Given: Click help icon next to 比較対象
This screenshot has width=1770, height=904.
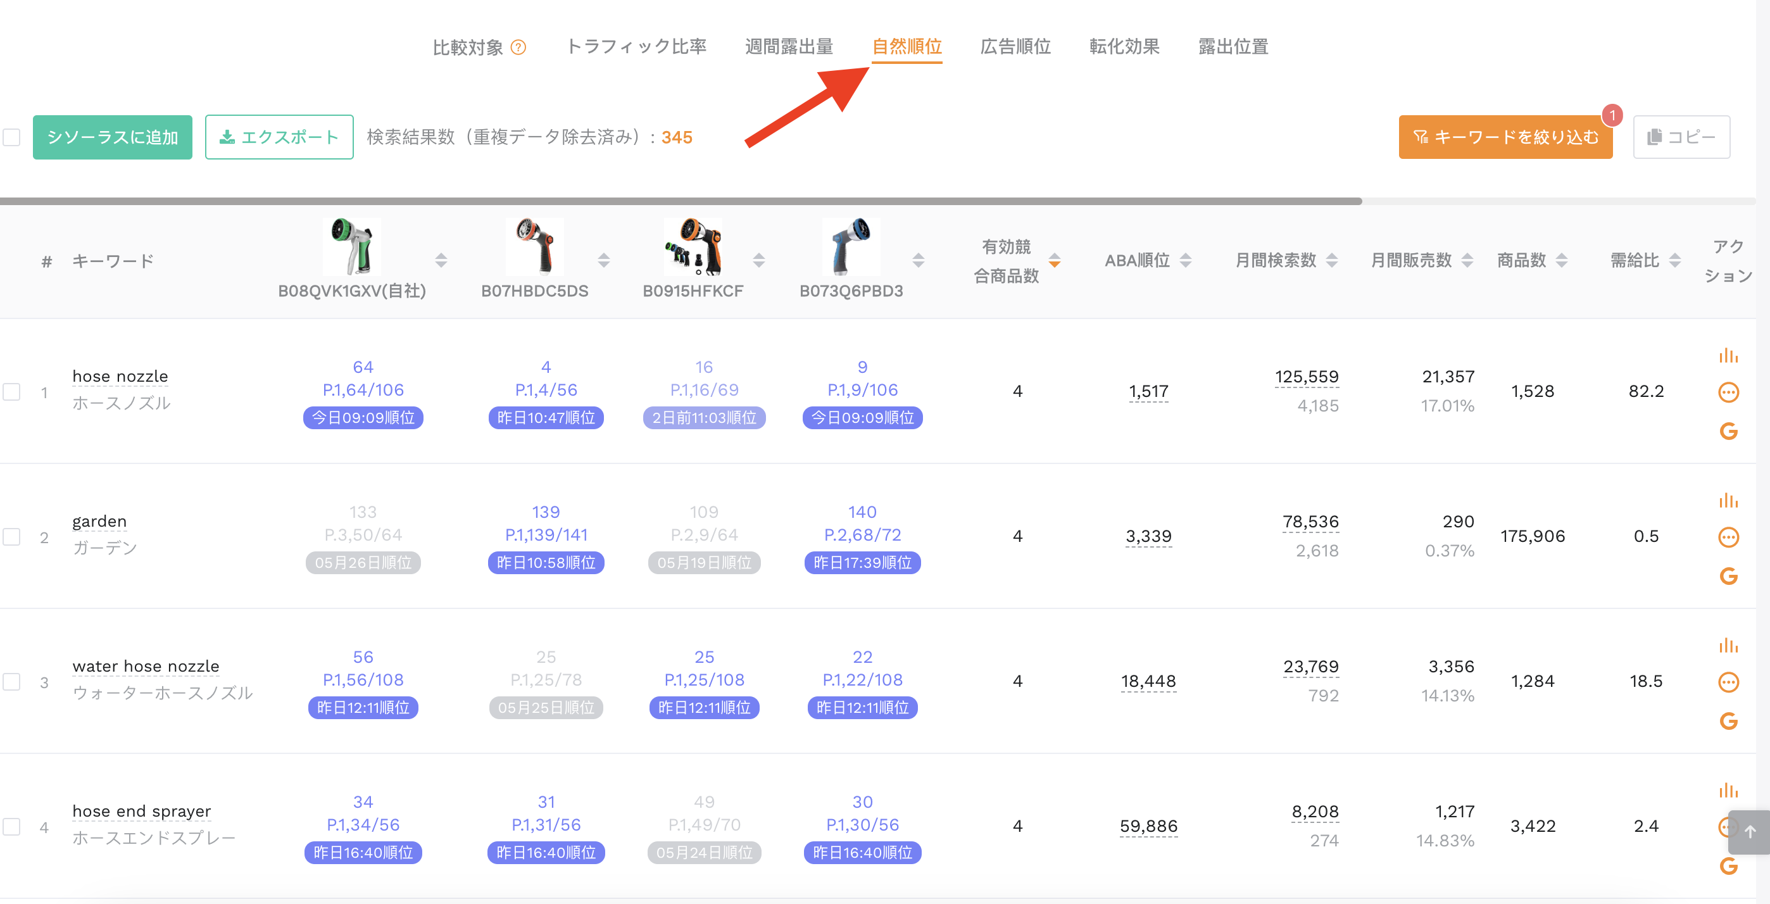Looking at the screenshot, I should pyautogui.click(x=518, y=47).
